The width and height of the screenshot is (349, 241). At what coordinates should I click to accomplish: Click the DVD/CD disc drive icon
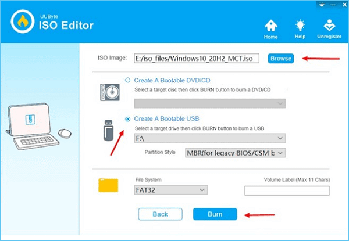point(109,93)
